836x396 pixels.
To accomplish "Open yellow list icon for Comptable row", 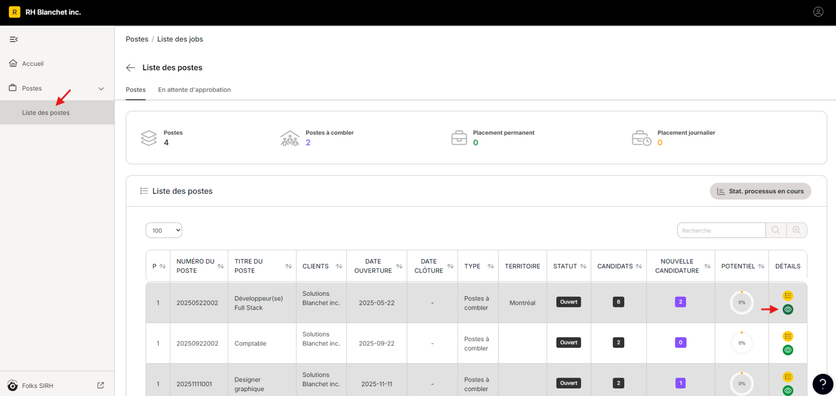I will pyautogui.click(x=788, y=336).
